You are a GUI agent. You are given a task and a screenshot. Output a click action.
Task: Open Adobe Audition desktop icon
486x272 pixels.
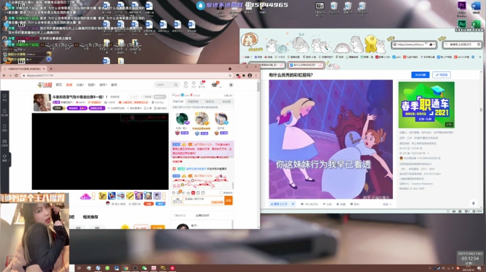tap(462, 24)
